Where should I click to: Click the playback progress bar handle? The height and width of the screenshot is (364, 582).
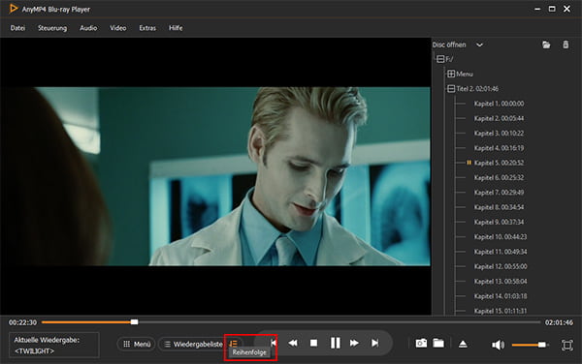coord(135,322)
